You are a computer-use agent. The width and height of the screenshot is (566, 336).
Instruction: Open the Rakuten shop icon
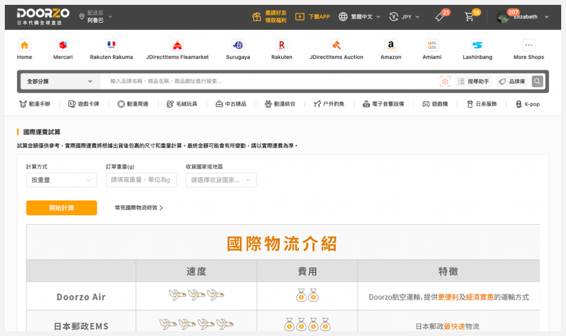282,45
